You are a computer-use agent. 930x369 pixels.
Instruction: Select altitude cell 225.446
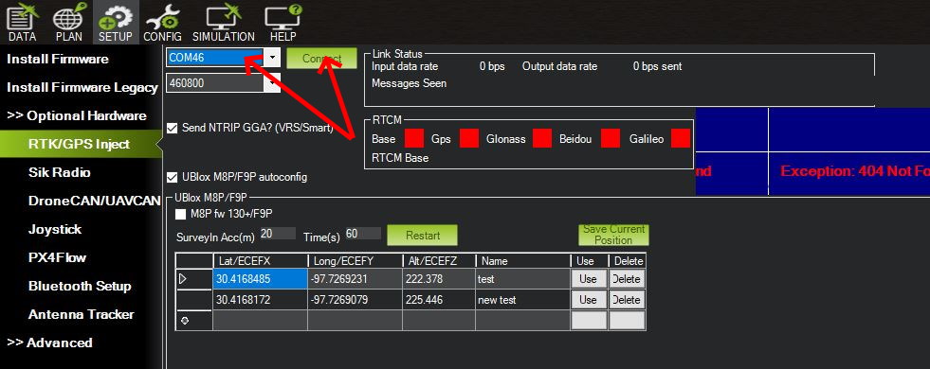[439, 300]
